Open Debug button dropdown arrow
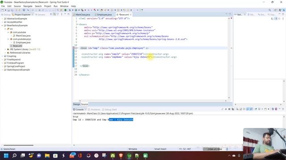This screenshot has height=160, width=286. pos(72,10)
